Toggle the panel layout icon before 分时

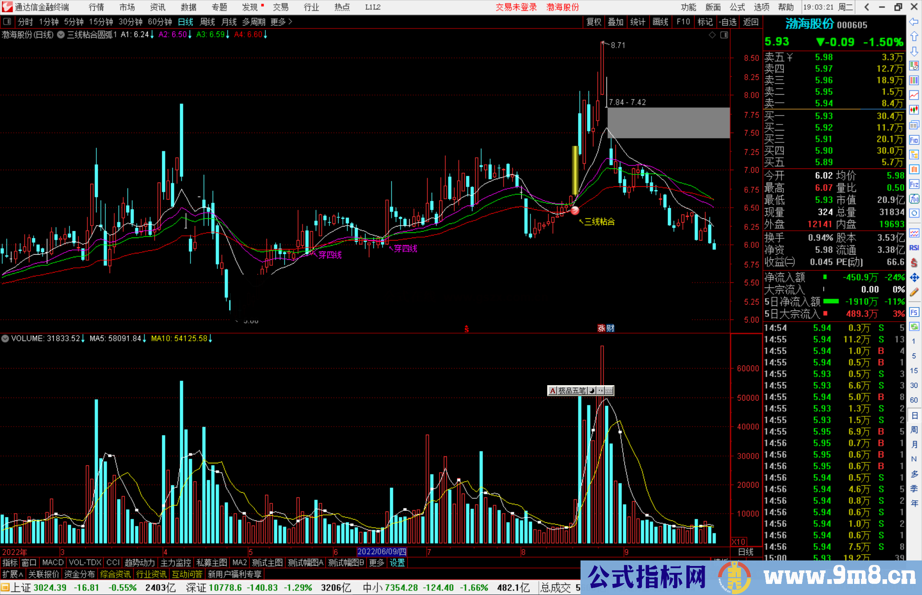click(7, 22)
